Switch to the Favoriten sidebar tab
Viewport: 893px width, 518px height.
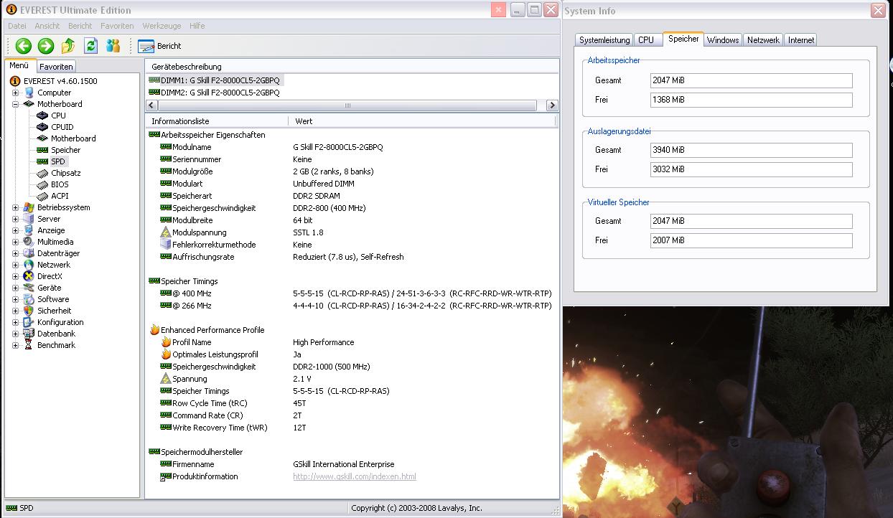(56, 66)
